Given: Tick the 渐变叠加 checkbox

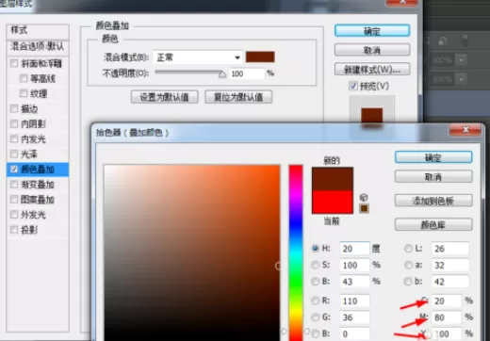Looking at the screenshot, I should 14,185.
